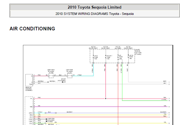Click the first left-side-of-dash junction connector box
Viewport: 180px width, 125px height.
coord(51,76)
